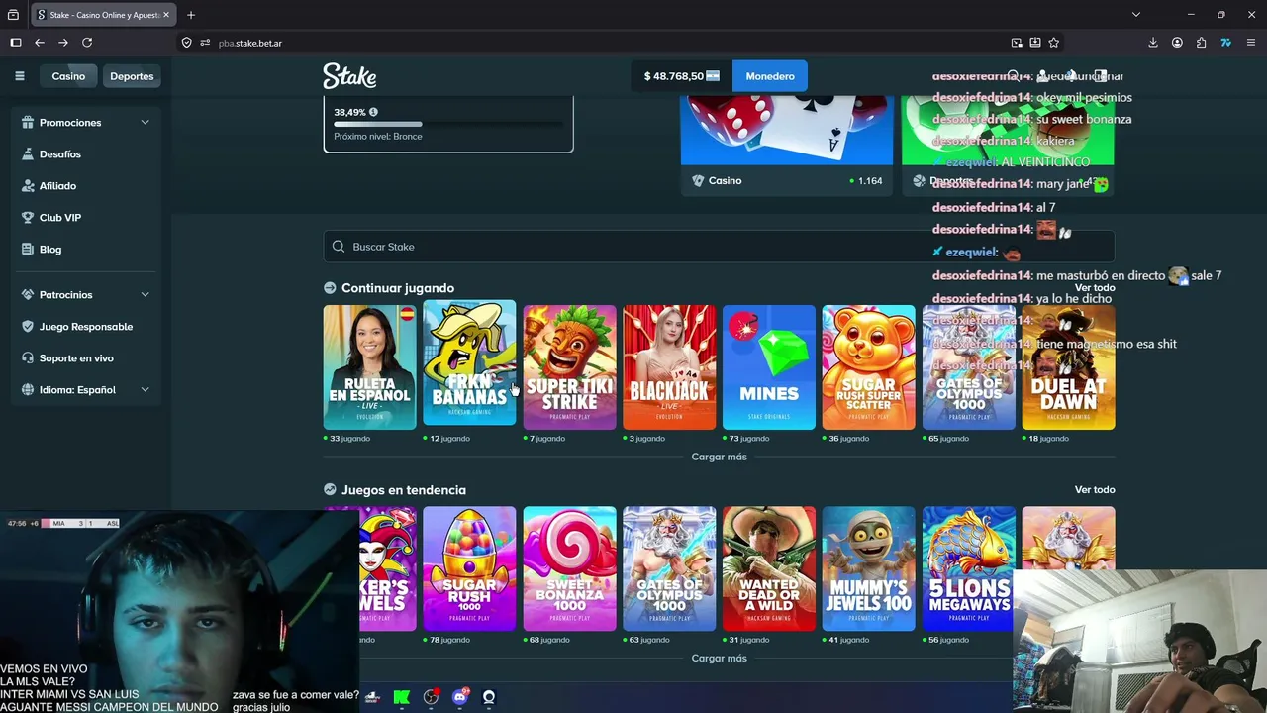
Task: Reload the current page
Action: pyautogui.click(x=87, y=43)
